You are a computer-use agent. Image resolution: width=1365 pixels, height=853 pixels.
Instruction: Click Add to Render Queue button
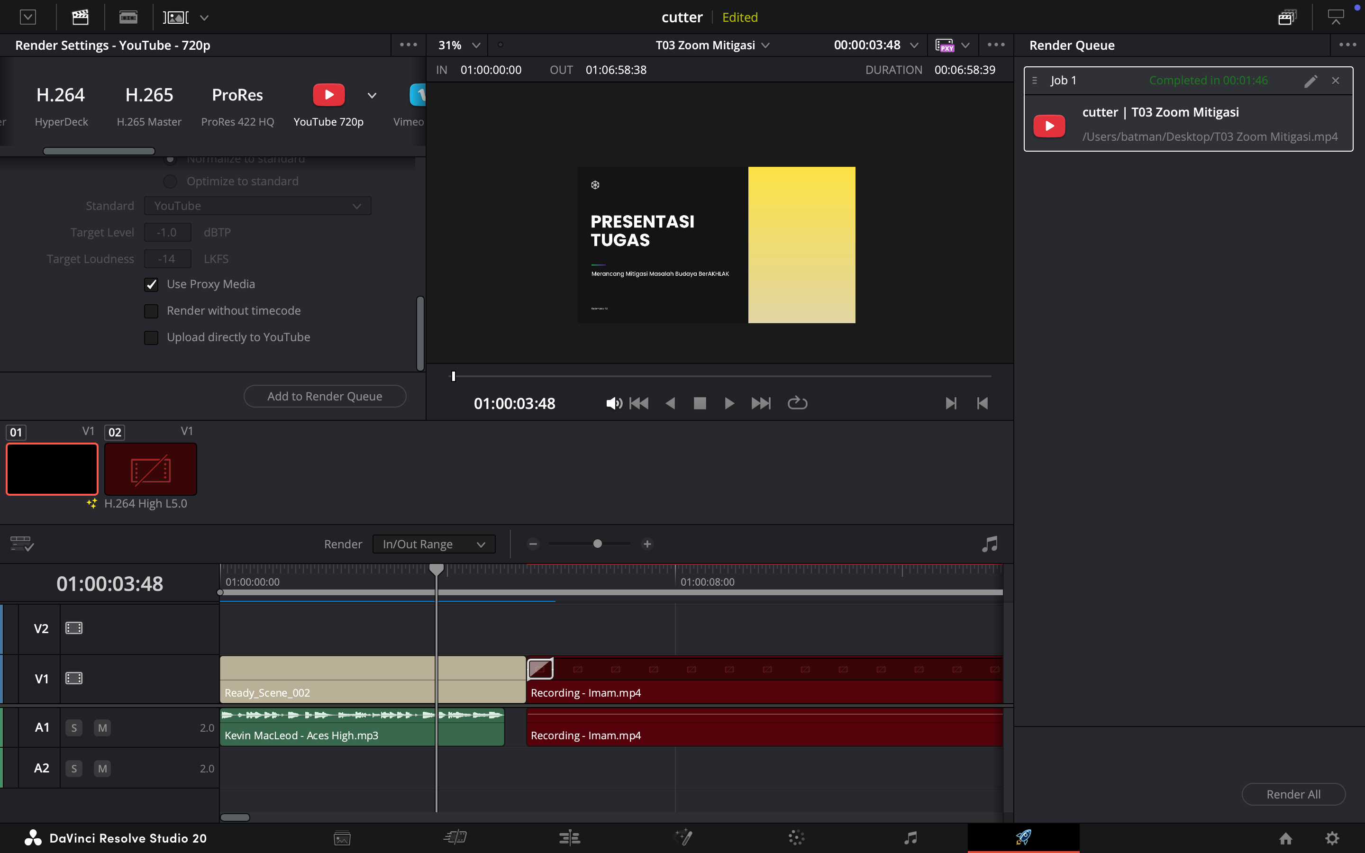324,396
